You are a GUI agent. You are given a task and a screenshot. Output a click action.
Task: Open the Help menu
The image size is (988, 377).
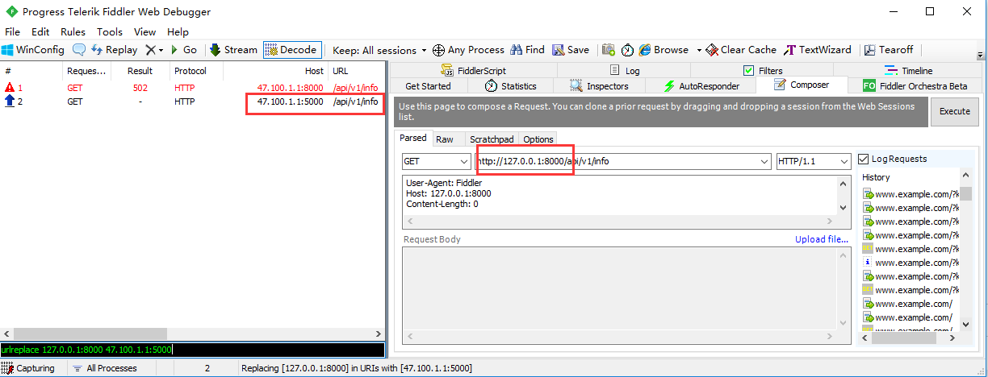coord(178,32)
